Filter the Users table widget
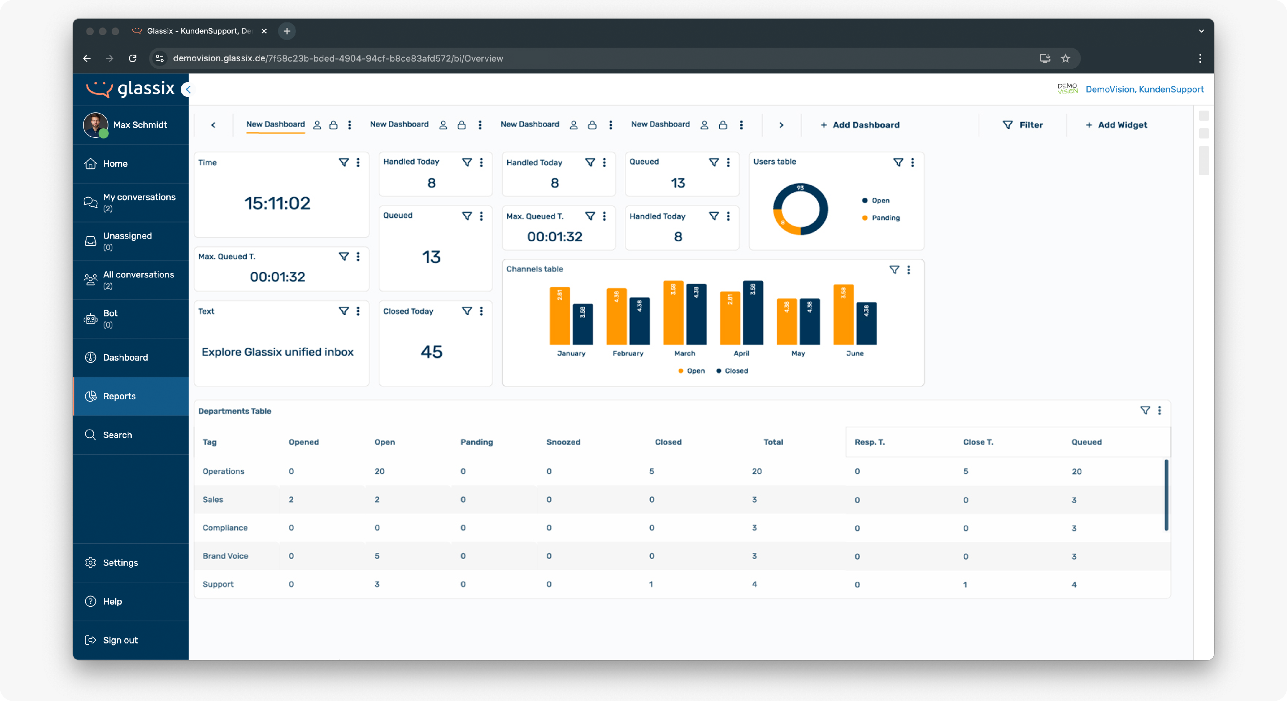 [898, 163]
